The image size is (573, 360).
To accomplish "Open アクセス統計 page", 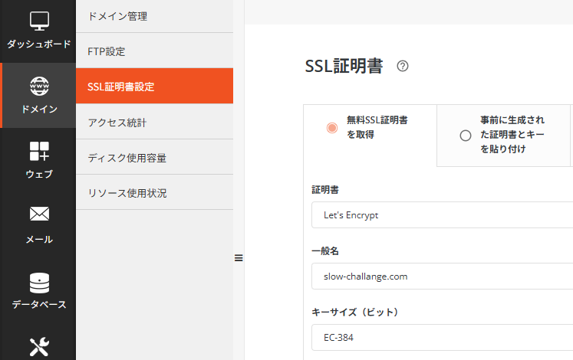I will [154, 122].
